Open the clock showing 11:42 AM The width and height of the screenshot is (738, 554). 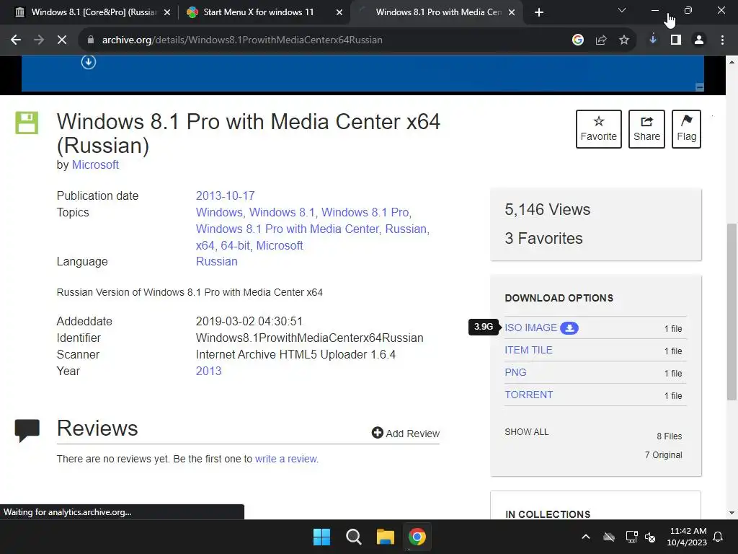point(687,537)
